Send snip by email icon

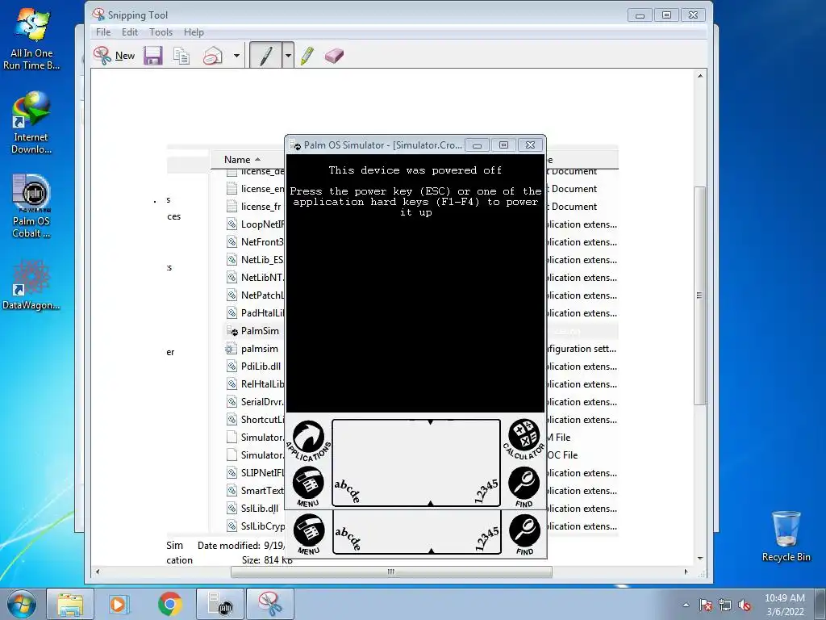coord(213,56)
